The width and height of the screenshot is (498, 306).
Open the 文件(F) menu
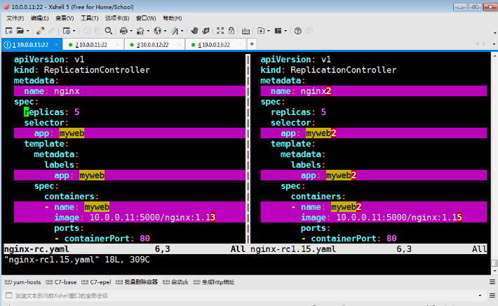coord(15,18)
